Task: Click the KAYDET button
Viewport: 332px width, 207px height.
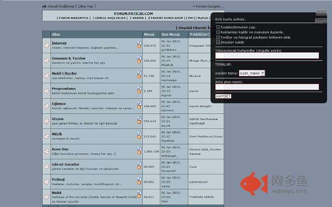Action: click(223, 96)
